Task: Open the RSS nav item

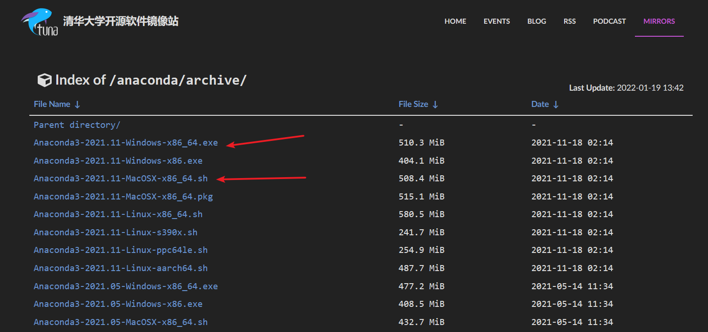Action: click(x=570, y=21)
